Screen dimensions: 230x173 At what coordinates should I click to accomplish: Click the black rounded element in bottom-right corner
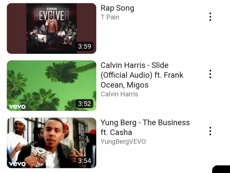pos(221,169)
